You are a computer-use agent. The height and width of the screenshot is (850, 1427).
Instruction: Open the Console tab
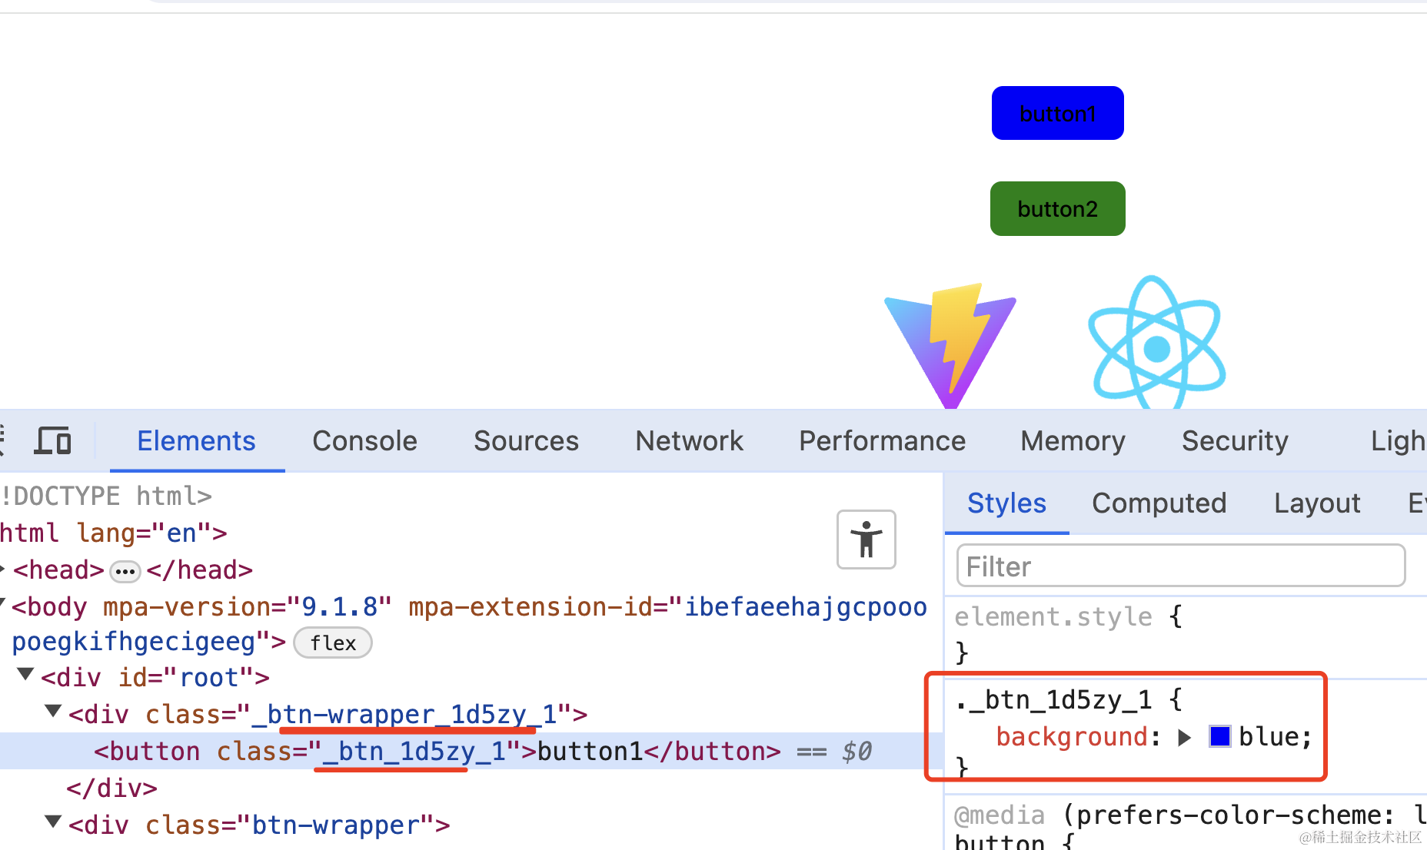(364, 441)
